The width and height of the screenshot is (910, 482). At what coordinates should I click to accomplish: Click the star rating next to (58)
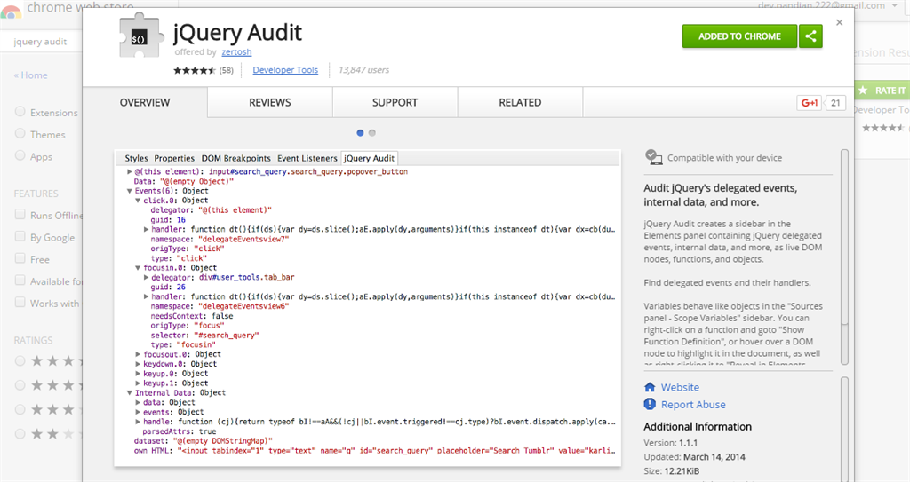click(194, 71)
